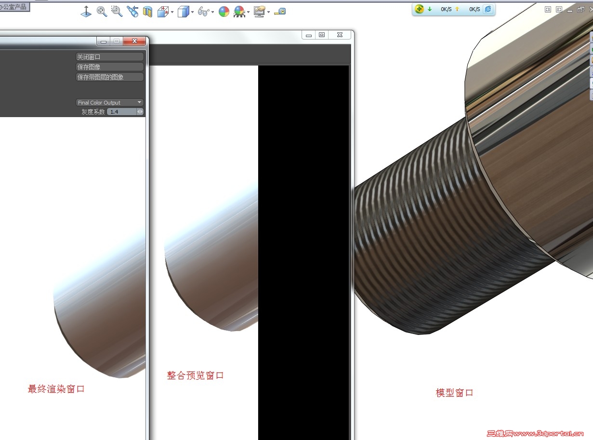The width and height of the screenshot is (593, 440).
Task: Click 关闭窗口 button in render window
Action: click(x=110, y=57)
